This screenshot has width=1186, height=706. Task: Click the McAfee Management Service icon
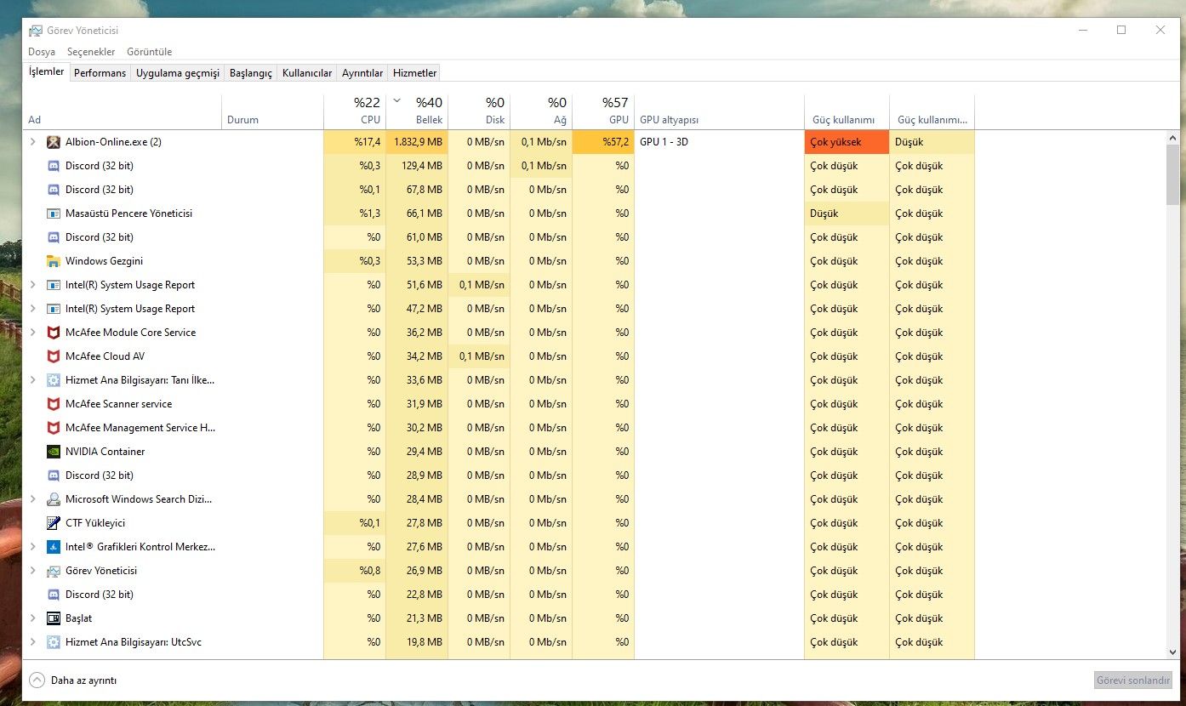[53, 428]
